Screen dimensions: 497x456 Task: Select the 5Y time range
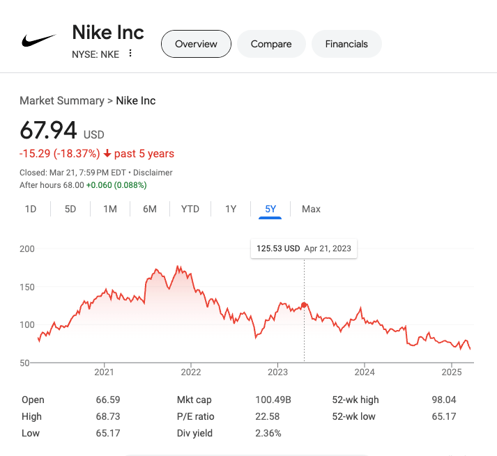(270, 209)
